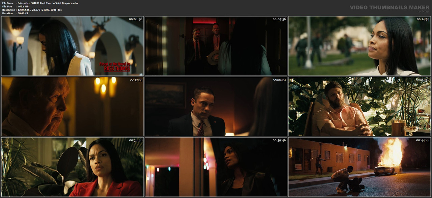Click the resolution value 1280x536 text
Screen dimensions: 432x198
tap(39, 10)
